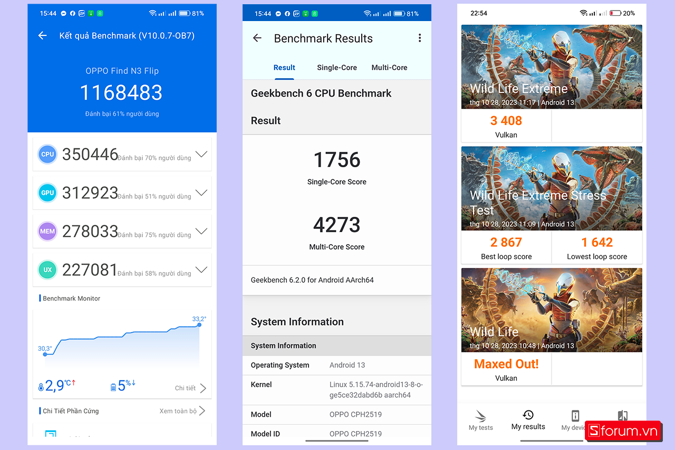Switch to the Multi-Core tab
The height and width of the screenshot is (450, 675).
(x=389, y=68)
